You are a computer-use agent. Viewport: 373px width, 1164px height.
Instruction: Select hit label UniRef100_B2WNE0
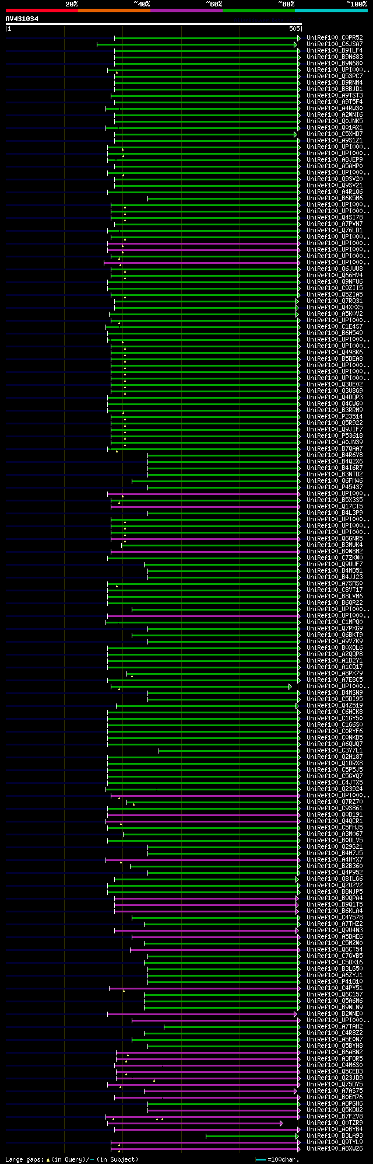(x=335, y=1014)
